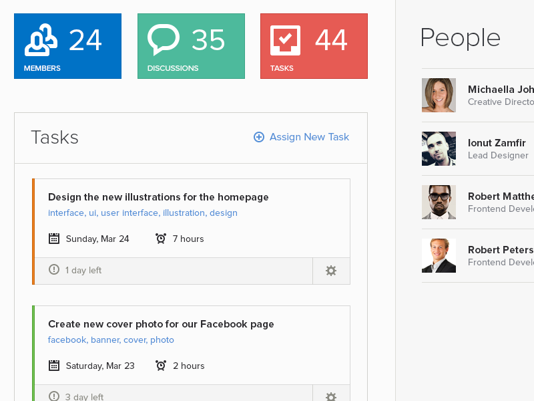The image size is (534, 401).
Task: Open settings gear on the homepage illustrations task
Action: tap(331, 270)
